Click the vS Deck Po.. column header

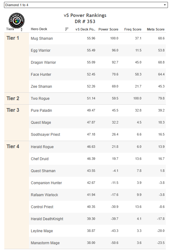click(x=85, y=29)
